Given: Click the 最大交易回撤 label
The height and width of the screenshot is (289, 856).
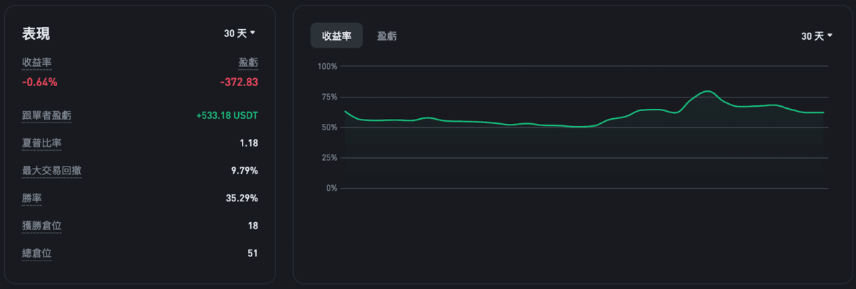Looking at the screenshot, I should (x=51, y=171).
